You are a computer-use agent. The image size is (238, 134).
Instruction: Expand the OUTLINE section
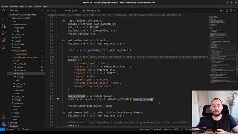[x=14, y=123]
